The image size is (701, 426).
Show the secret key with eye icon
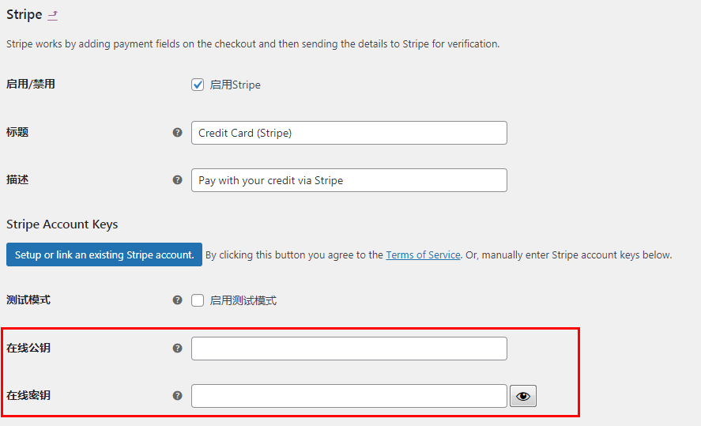click(523, 396)
